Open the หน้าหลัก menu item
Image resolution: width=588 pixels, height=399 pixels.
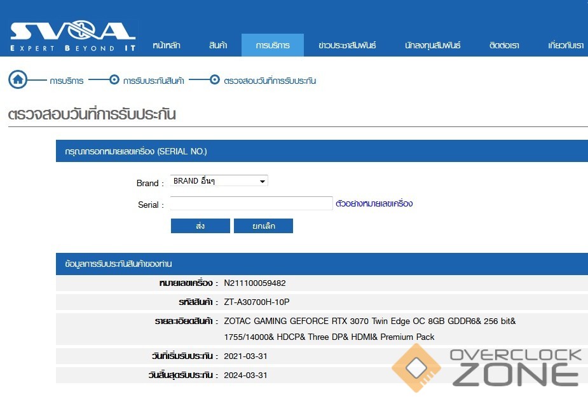point(166,45)
